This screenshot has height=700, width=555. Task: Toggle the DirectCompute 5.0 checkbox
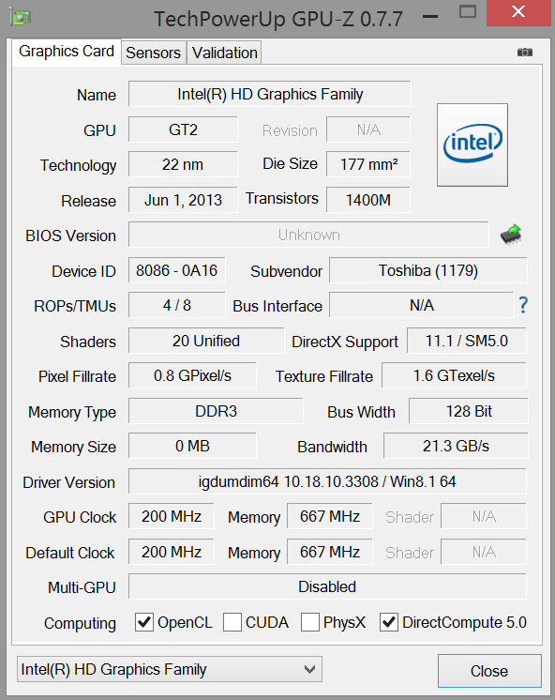388,622
